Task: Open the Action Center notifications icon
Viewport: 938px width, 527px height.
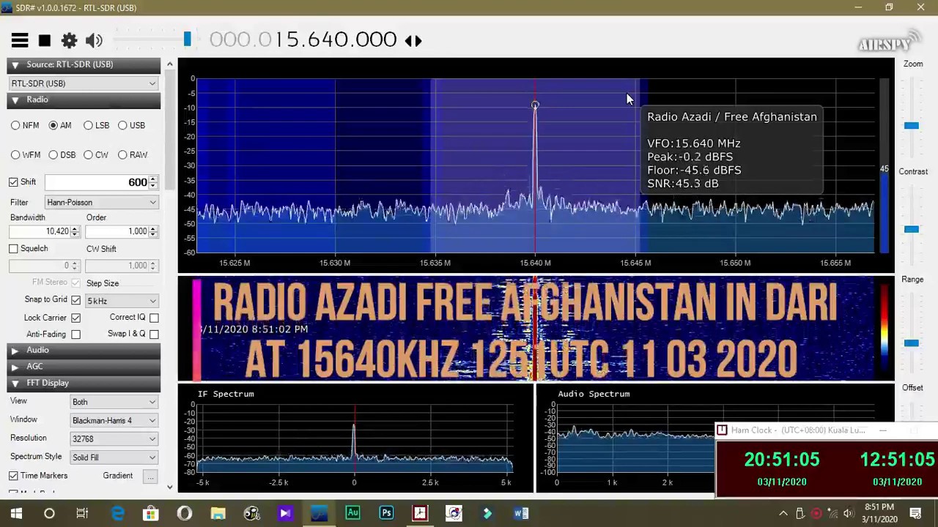Action: tap(916, 514)
